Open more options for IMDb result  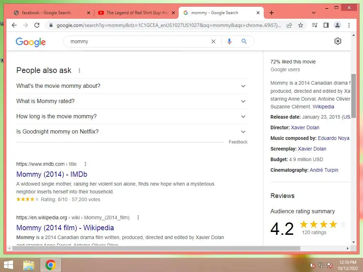[85, 164]
